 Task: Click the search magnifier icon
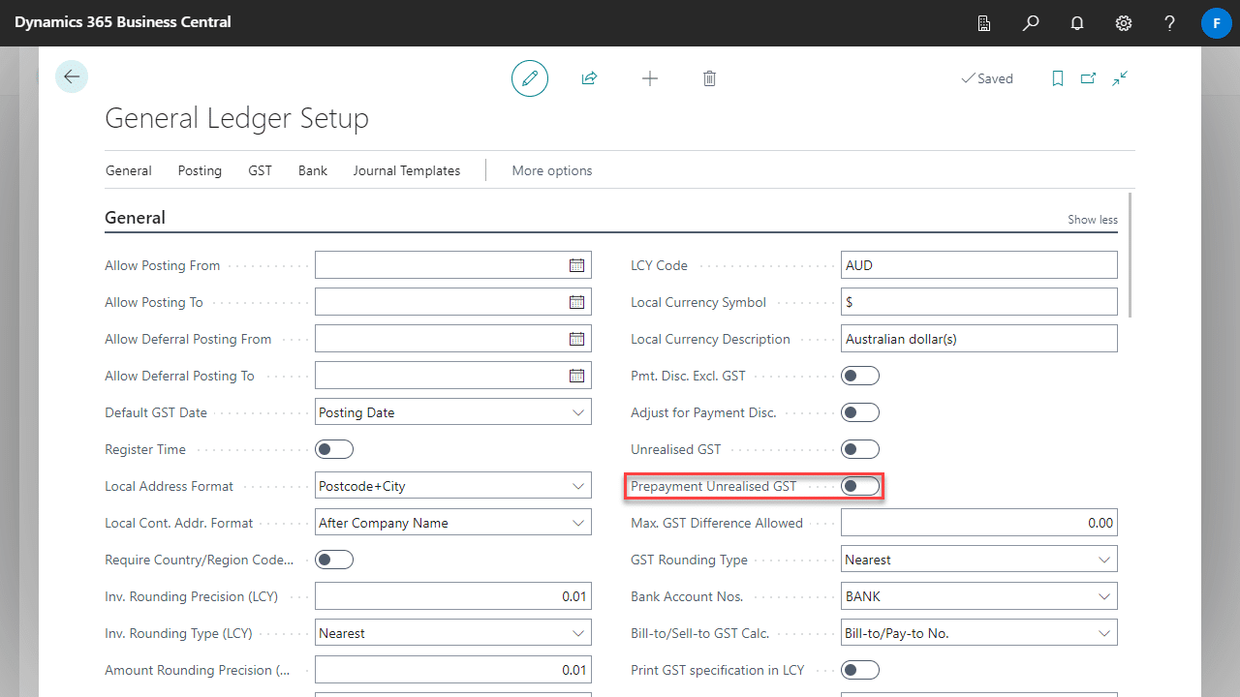(1031, 22)
